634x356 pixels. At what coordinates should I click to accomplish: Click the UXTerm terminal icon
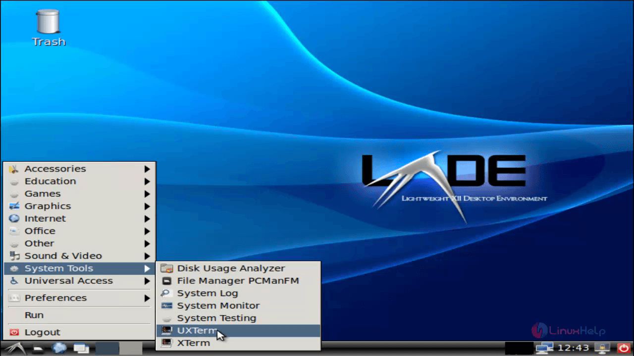[167, 330]
